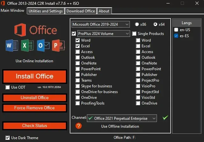Screen dimensions: 204x142
Task: Click the Channel: label
Action: pyautogui.click(x=79, y=118)
